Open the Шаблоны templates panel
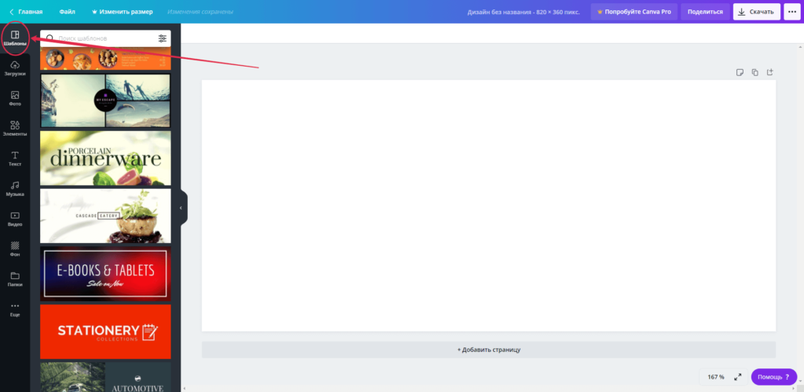 coord(15,38)
